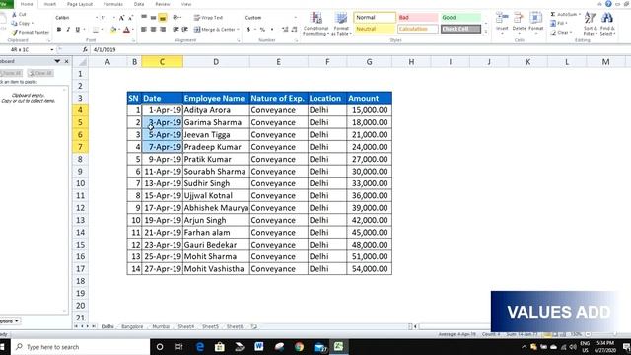Image resolution: width=631 pixels, height=355 pixels.
Task: Switch to the Page Layout ribbon tab
Action: pyautogui.click(x=80, y=4)
